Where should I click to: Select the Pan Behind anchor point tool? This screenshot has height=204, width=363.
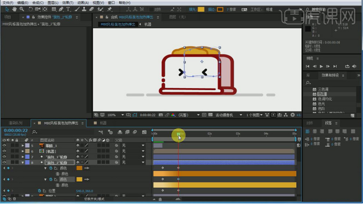[x=45, y=9]
